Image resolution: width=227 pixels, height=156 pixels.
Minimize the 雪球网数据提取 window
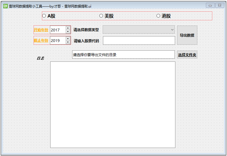[x=210, y=6]
